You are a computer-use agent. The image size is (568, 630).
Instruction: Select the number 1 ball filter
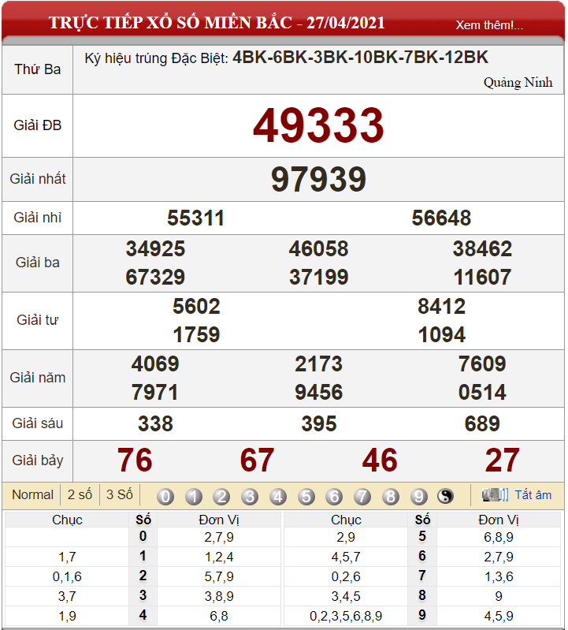click(x=194, y=497)
